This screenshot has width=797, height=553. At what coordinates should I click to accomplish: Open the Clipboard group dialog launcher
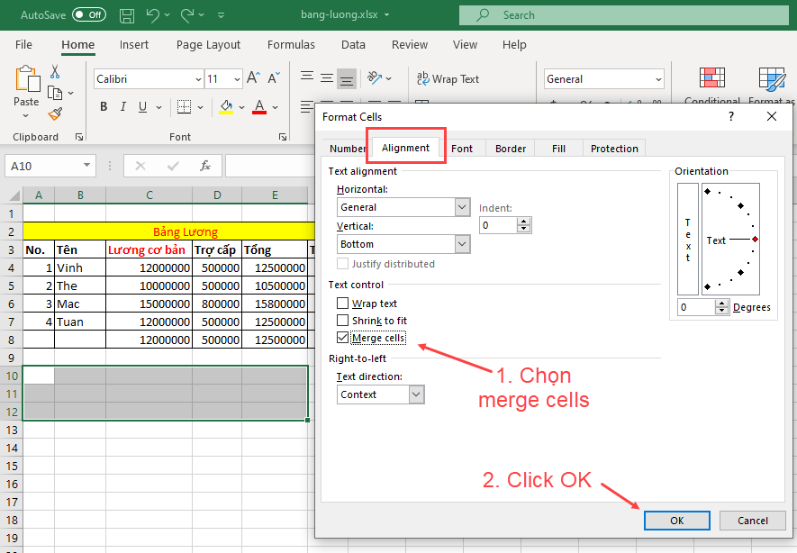pyautogui.click(x=79, y=137)
